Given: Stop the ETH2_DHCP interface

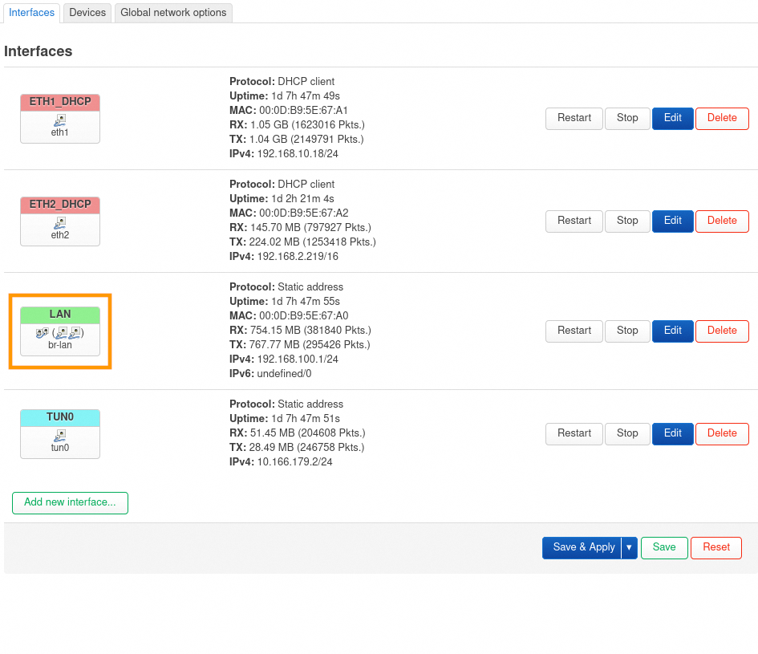Looking at the screenshot, I should tap(627, 221).
